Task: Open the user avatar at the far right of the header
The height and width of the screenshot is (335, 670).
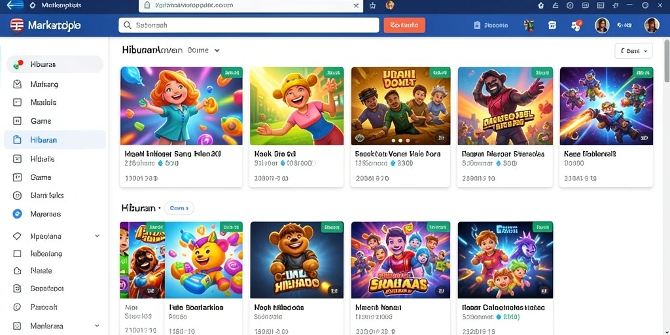Action: tap(652, 26)
